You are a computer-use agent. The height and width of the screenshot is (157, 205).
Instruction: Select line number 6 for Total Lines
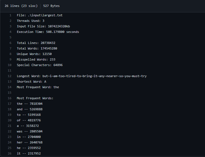pyautogui.click(x=10, y=43)
